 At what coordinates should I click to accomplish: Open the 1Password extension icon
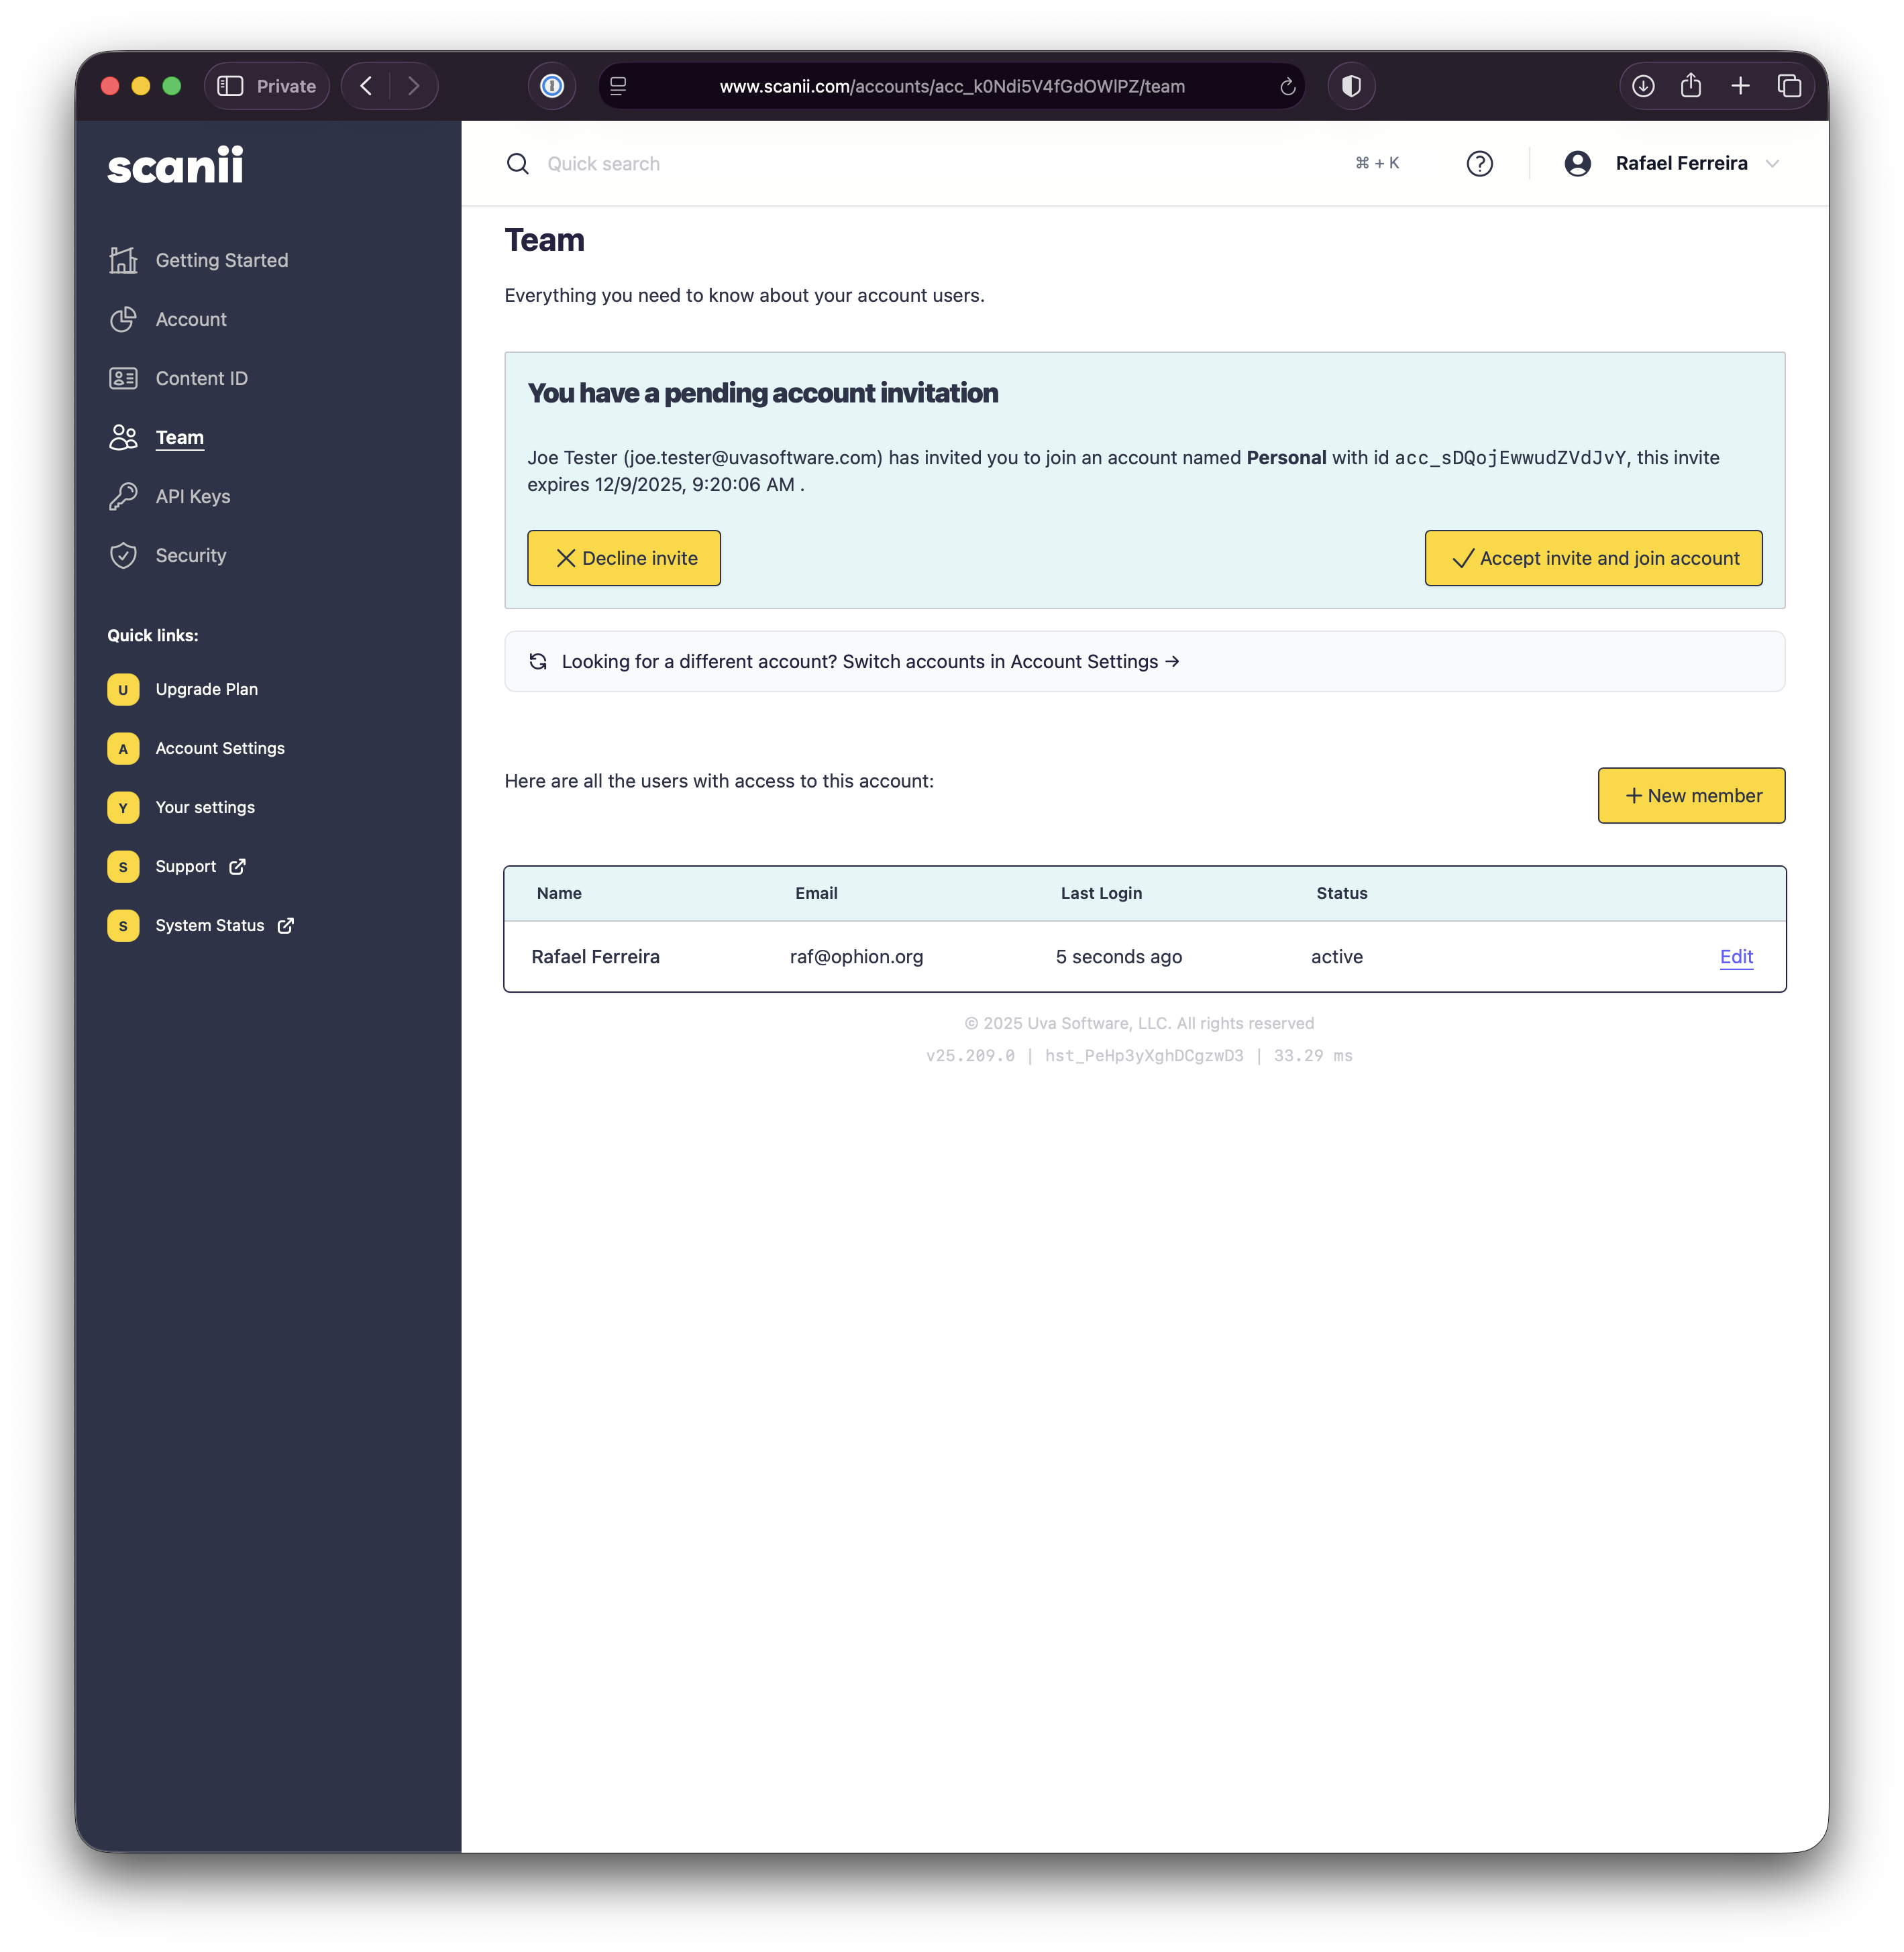point(552,86)
